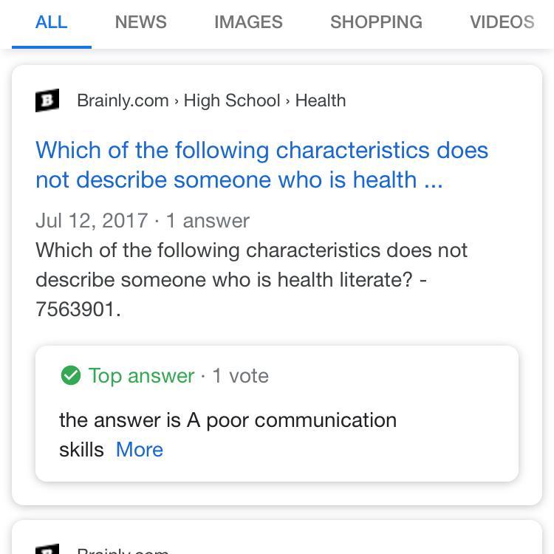Click the result snippet ending in 7563901
Viewport: 554px width, 554px height.
[251, 280]
